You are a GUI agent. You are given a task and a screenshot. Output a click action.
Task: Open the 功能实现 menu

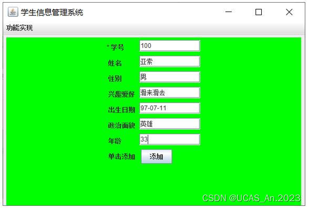pyautogui.click(x=19, y=28)
